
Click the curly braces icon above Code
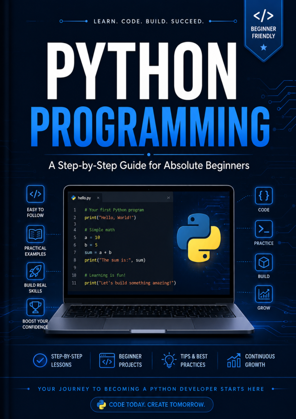[263, 196]
